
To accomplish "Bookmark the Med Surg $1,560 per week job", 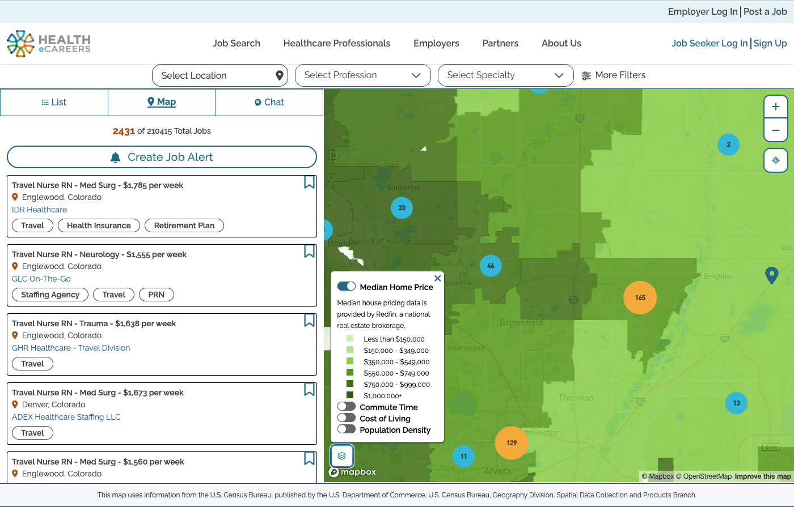I will pyautogui.click(x=309, y=458).
